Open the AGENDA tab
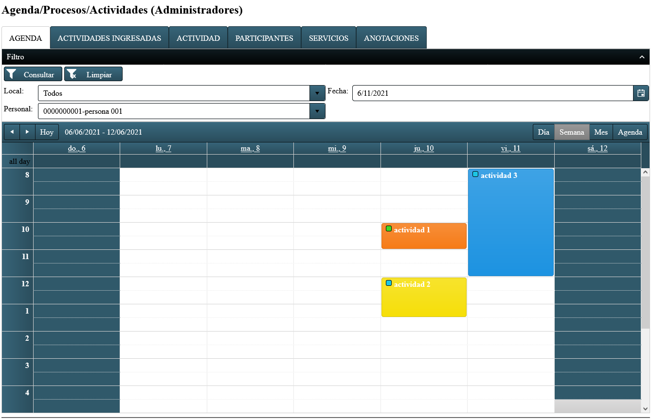 26,38
